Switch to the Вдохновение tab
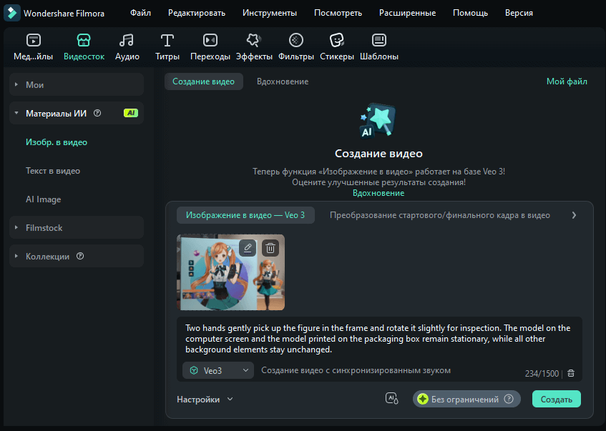The height and width of the screenshot is (431, 606). point(283,81)
